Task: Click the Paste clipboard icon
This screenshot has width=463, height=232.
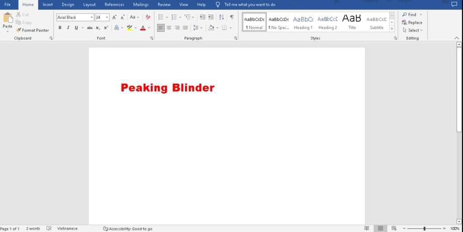Action: pyautogui.click(x=8, y=18)
